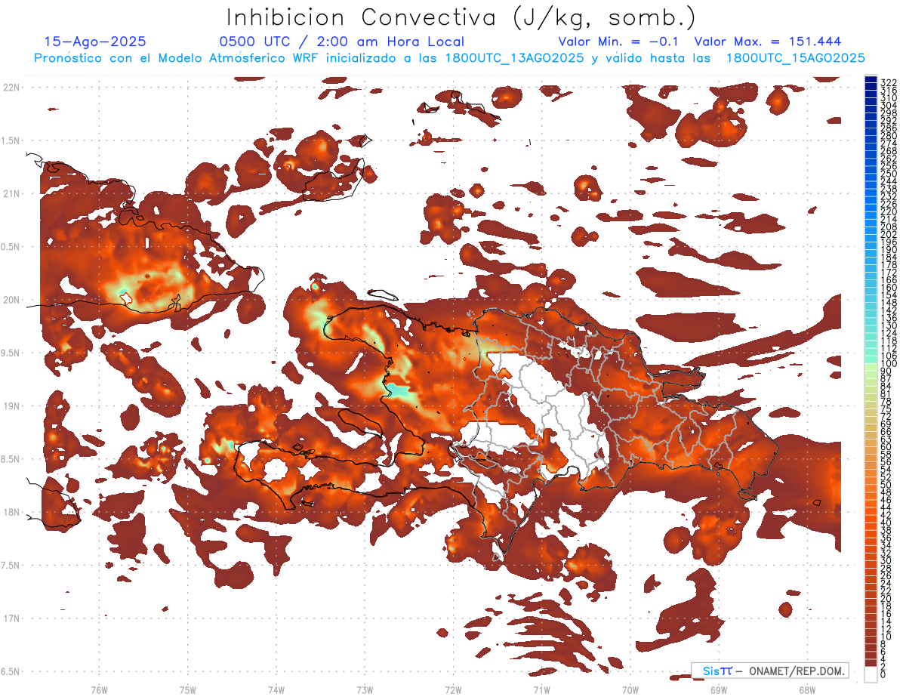Click the '70W' longitude label
Screen dimensions: 906x700
click(630, 689)
